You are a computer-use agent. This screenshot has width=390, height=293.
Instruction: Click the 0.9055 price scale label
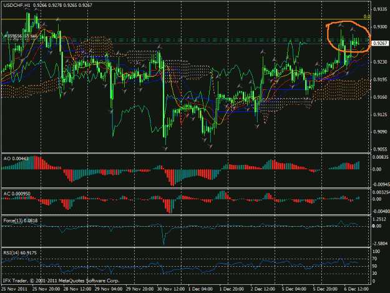point(380,149)
